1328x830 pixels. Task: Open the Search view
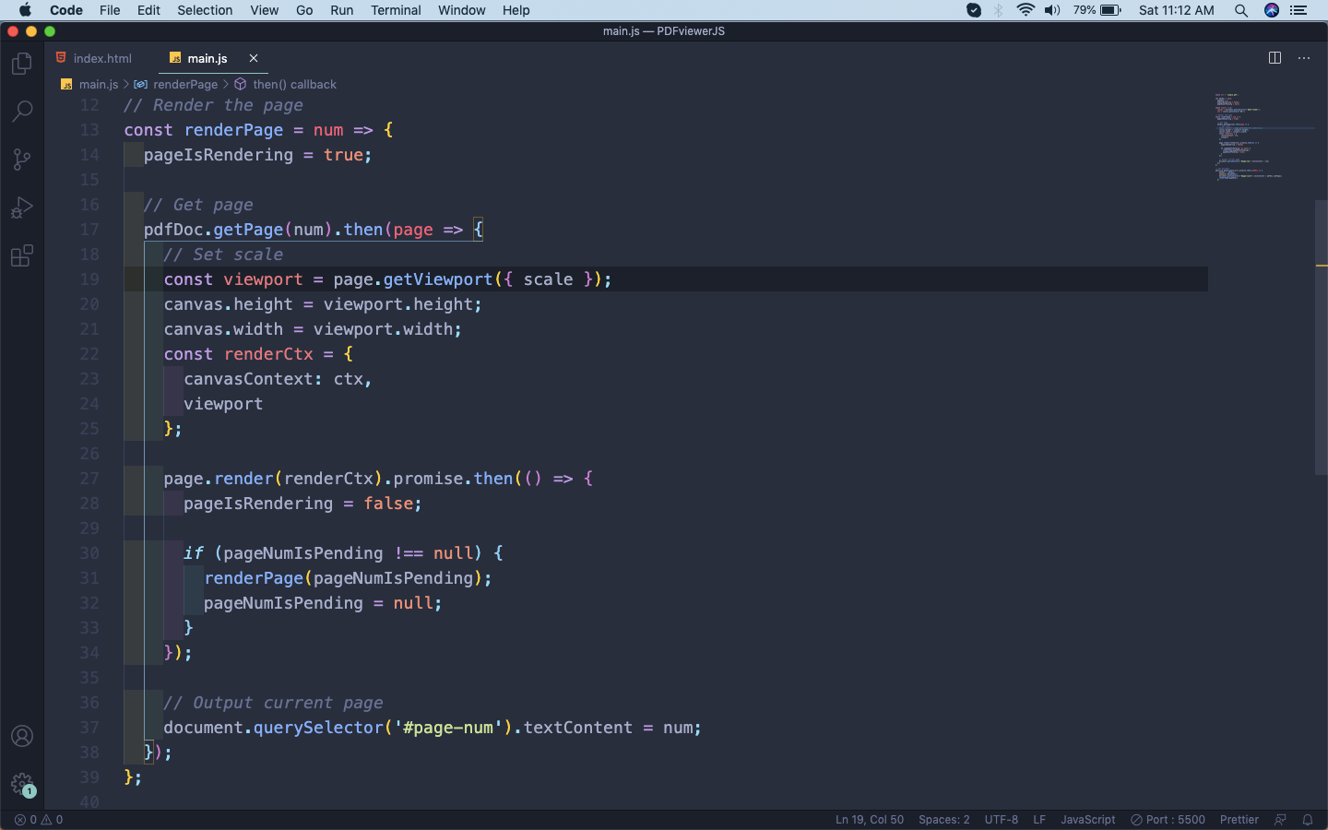point(22,111)
